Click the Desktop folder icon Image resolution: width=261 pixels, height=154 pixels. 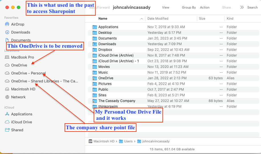coord(94,33)
